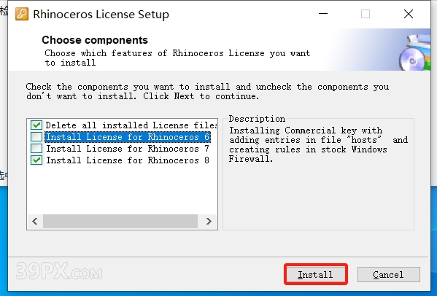Enable the Rhinoceros 7 license checkbox
The width and height of the screenshot is (437, 296).
click(36, 149)
